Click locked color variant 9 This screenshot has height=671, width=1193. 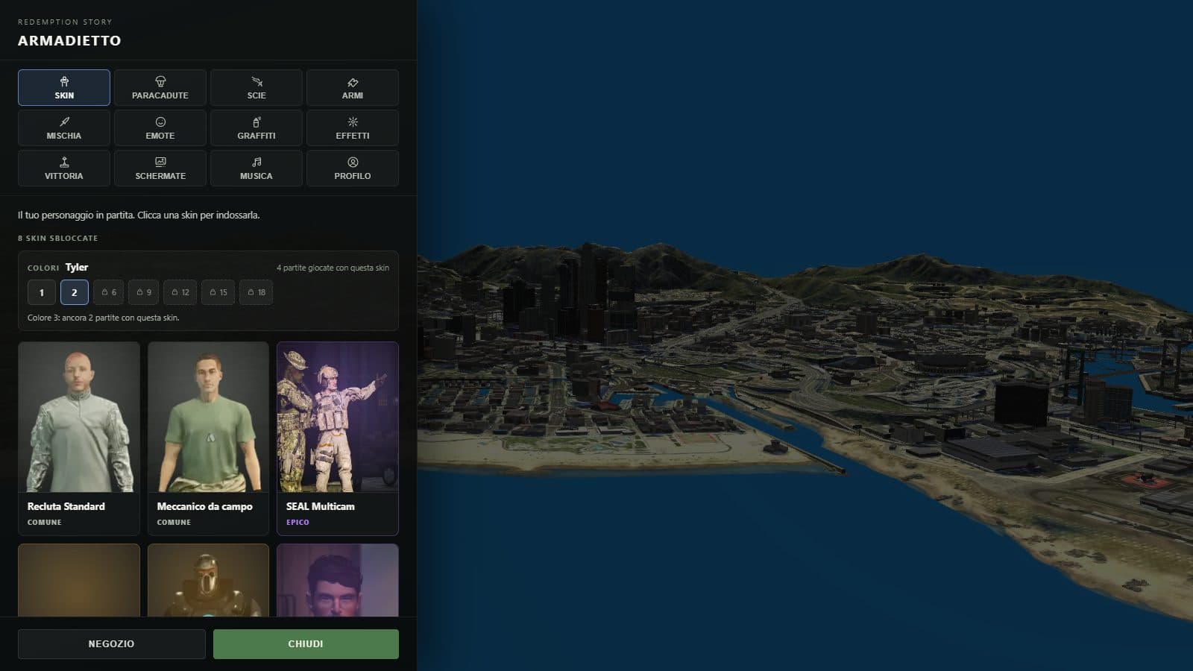(x=143, y=292)
